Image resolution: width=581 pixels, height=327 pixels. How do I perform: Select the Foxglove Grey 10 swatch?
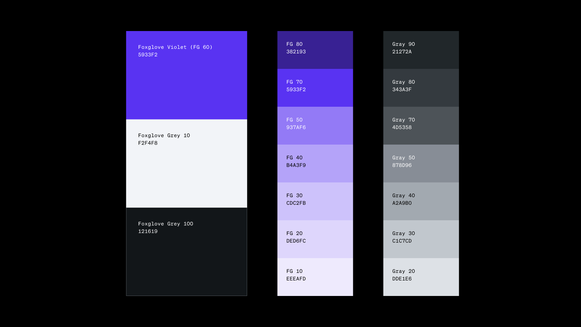click(186, 163)
